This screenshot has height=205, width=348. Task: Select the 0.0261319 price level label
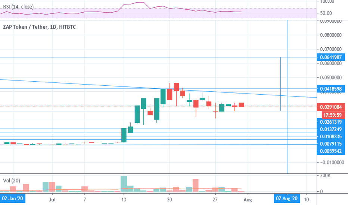pos(331,122)
